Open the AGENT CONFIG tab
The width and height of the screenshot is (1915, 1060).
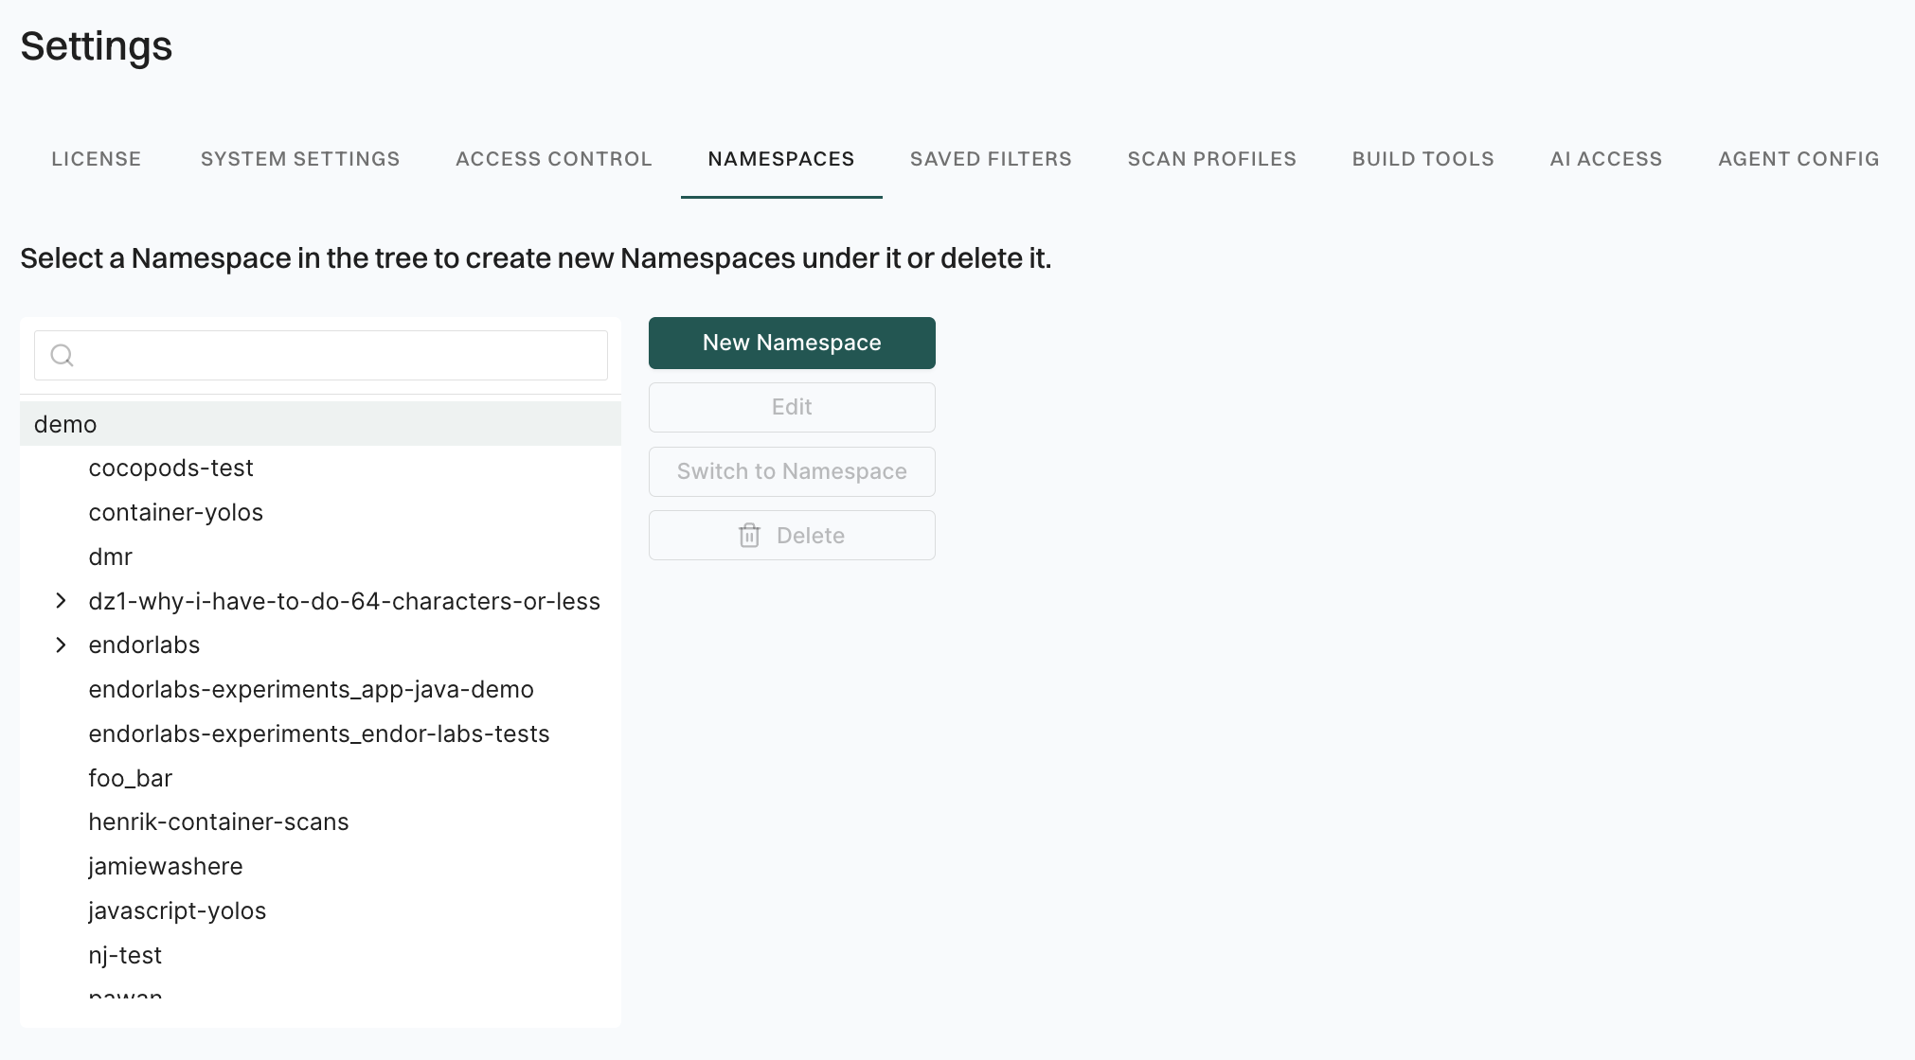pos(1798,158)
